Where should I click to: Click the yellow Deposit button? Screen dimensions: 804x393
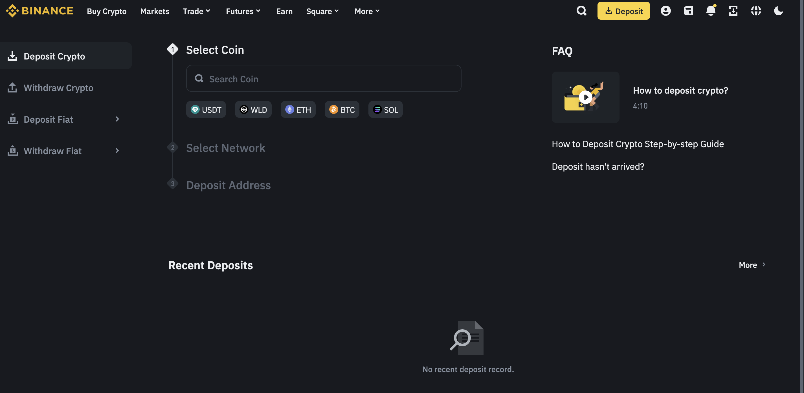[x=623, y=11]
